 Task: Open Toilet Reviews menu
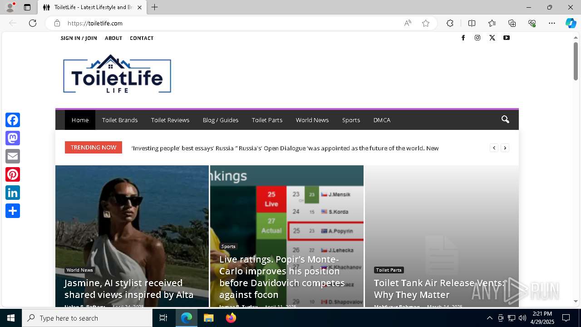click(x=170, y=120)
